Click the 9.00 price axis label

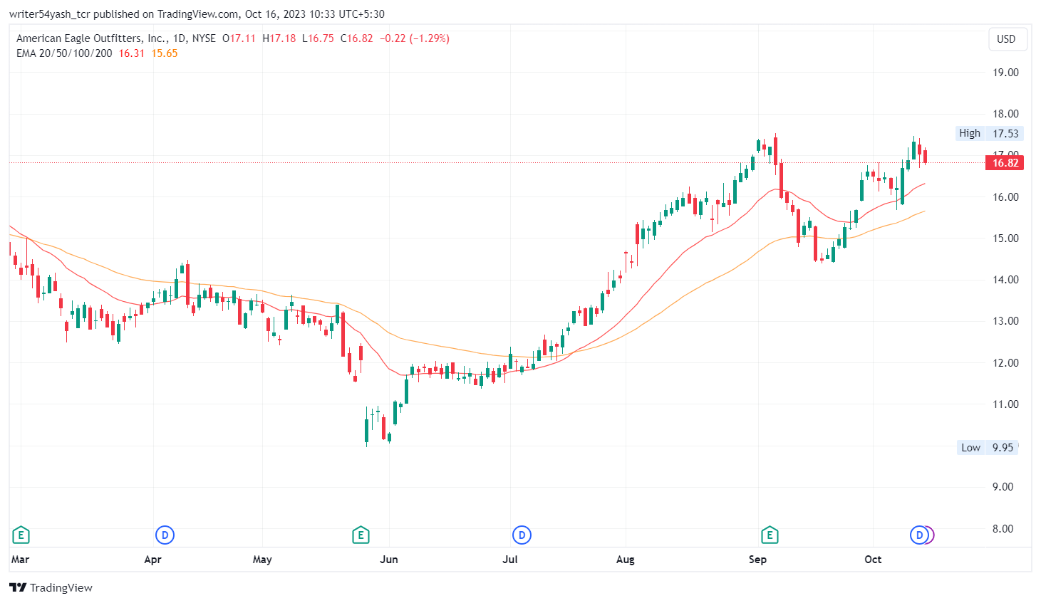click(x=1003, y=487)
